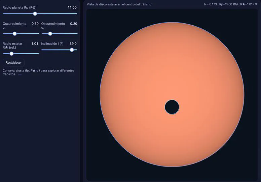Click the inclination value 89.0
This screenshot has width=261, height=182.
click(x=73, y=44)
